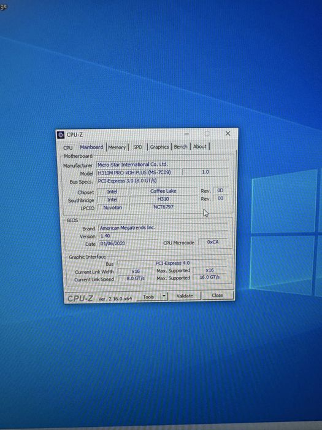322x430 pixels.
Task: Click the PCI-Express 3.0 bus specs value
Action: [x=163, y=181]
